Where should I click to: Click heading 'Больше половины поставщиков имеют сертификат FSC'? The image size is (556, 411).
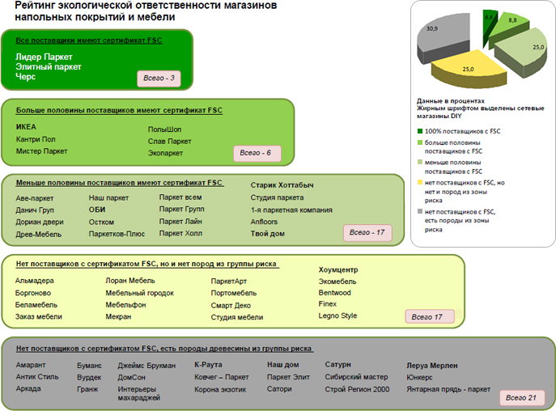pyautogui.click(x=119, y=110)
